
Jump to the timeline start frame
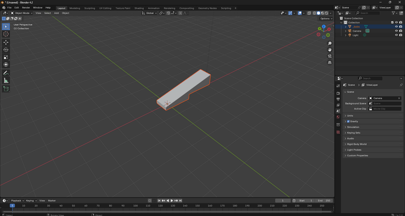pyautogui.click(x=159, y=200)
